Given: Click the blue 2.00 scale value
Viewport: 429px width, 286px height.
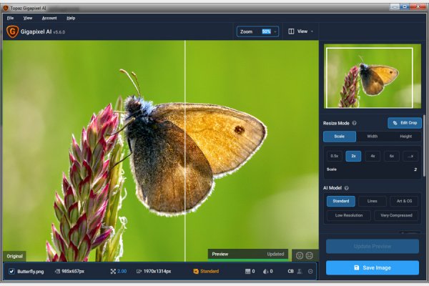Looking at the screenshot, I should [122, 271].
